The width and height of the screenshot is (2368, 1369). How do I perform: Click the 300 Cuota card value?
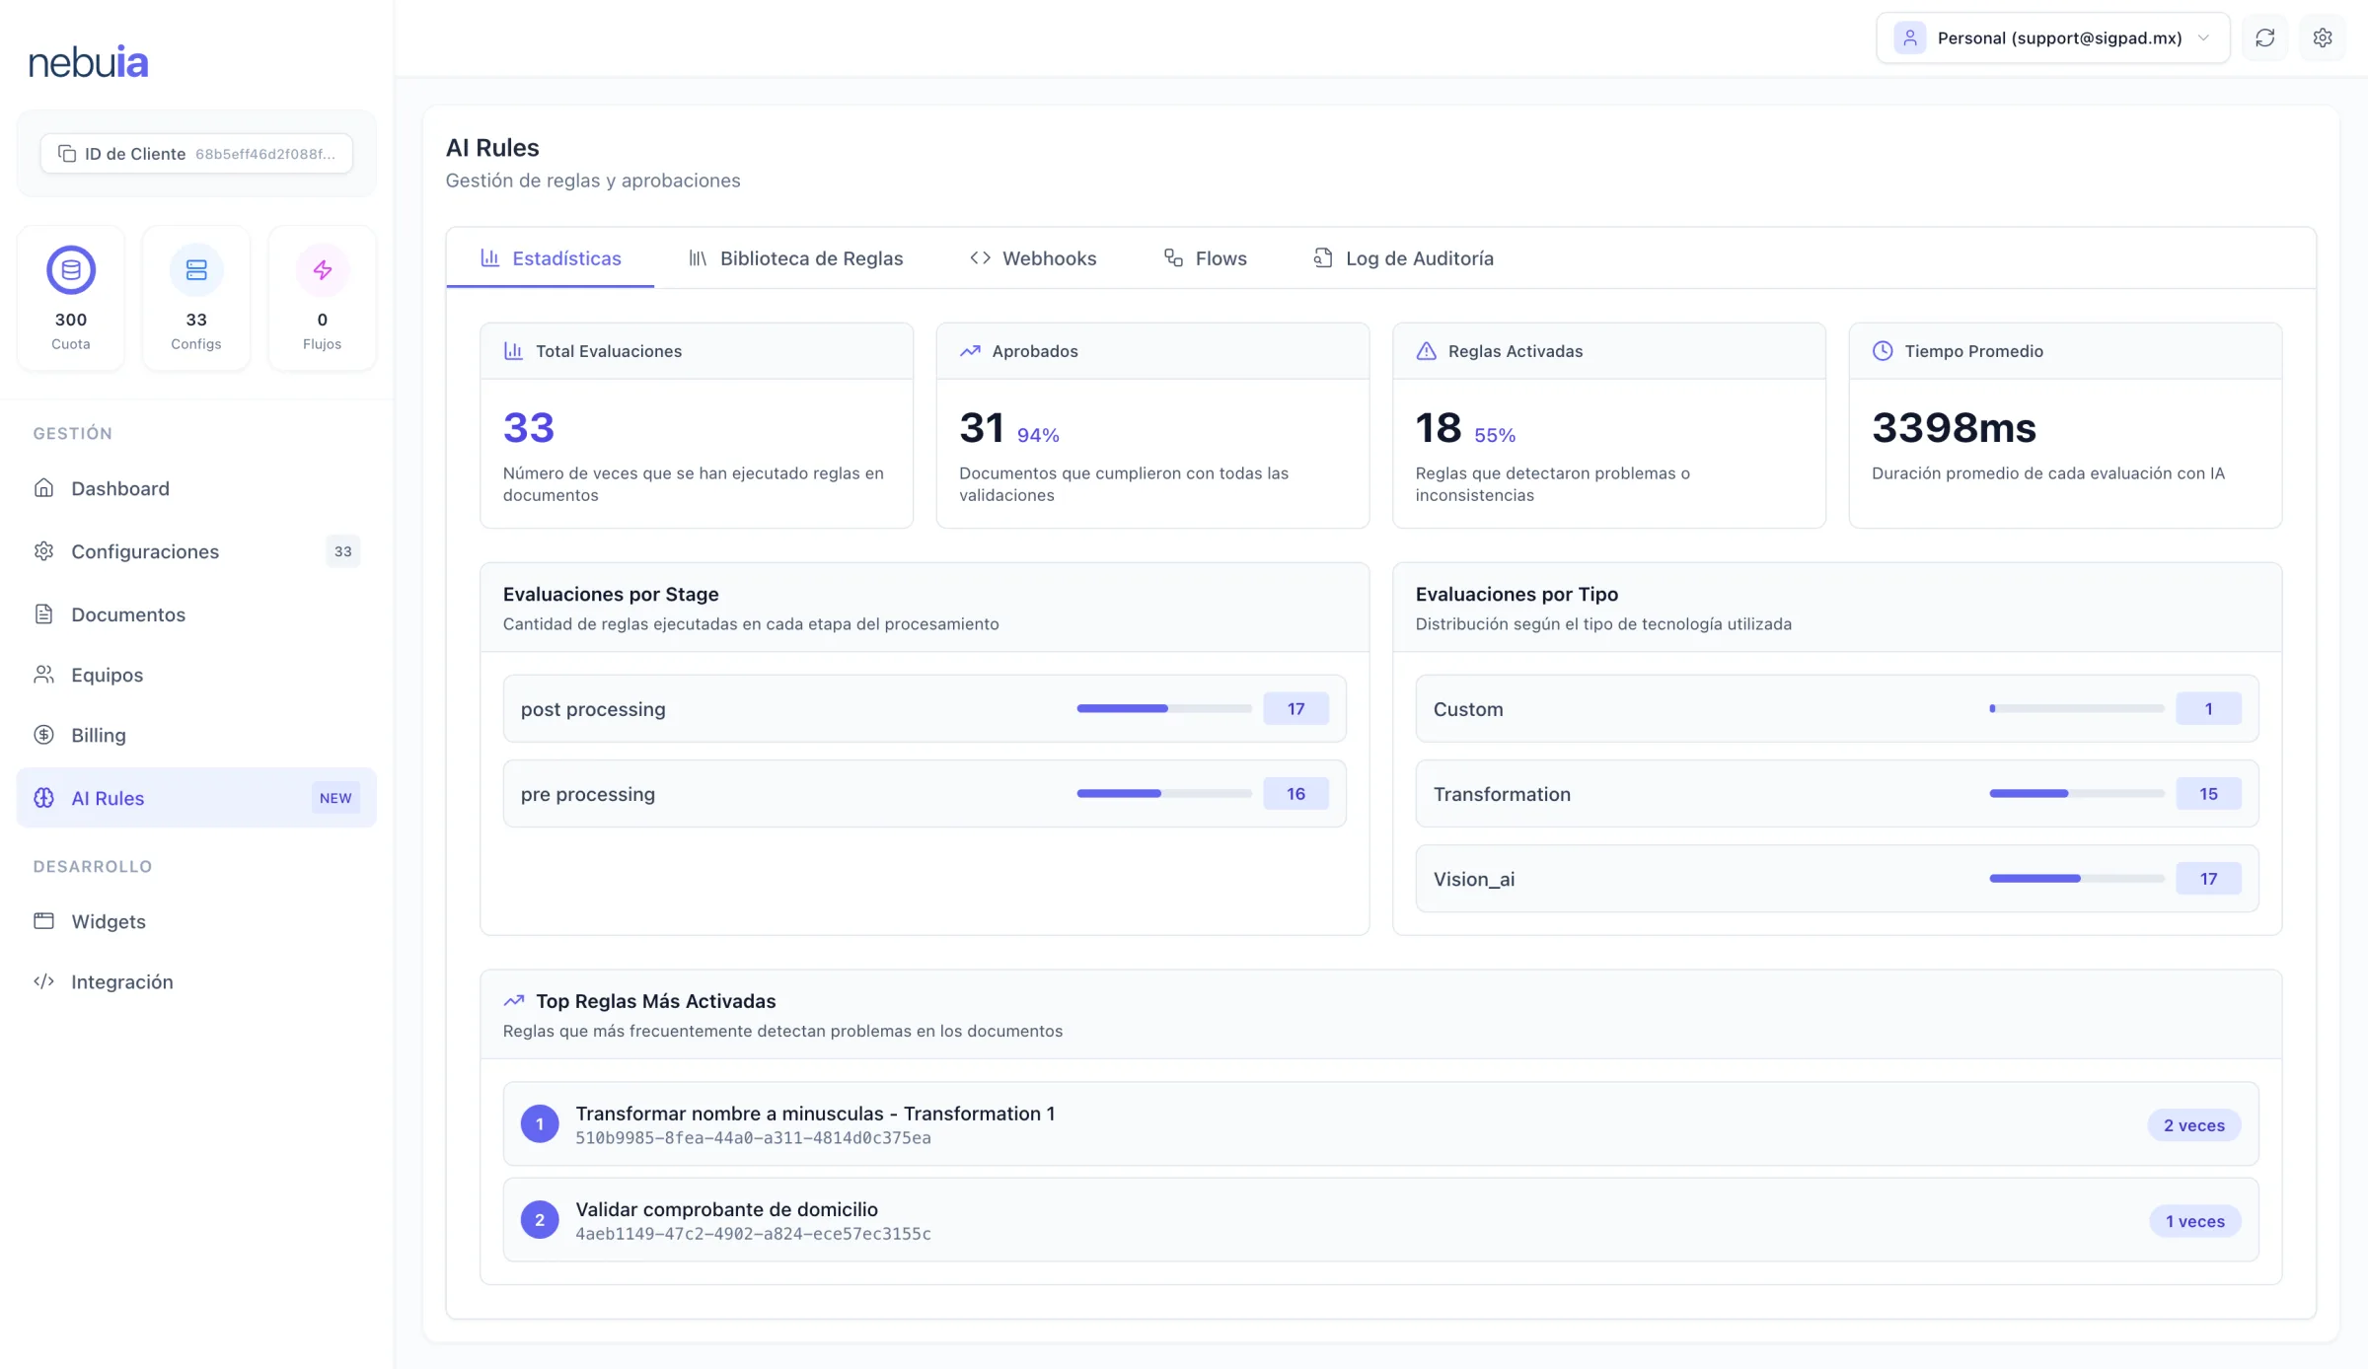click(71, 319)
